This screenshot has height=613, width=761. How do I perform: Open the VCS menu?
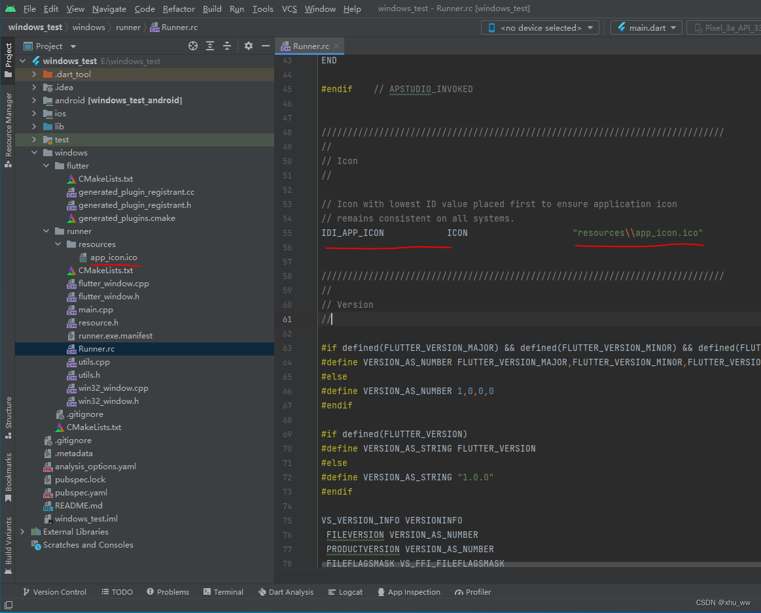coord(289,9)
